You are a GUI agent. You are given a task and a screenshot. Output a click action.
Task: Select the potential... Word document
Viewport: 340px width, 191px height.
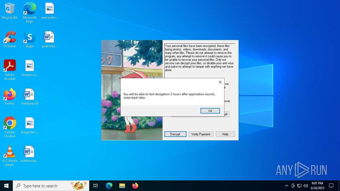(x=49, y=40)
